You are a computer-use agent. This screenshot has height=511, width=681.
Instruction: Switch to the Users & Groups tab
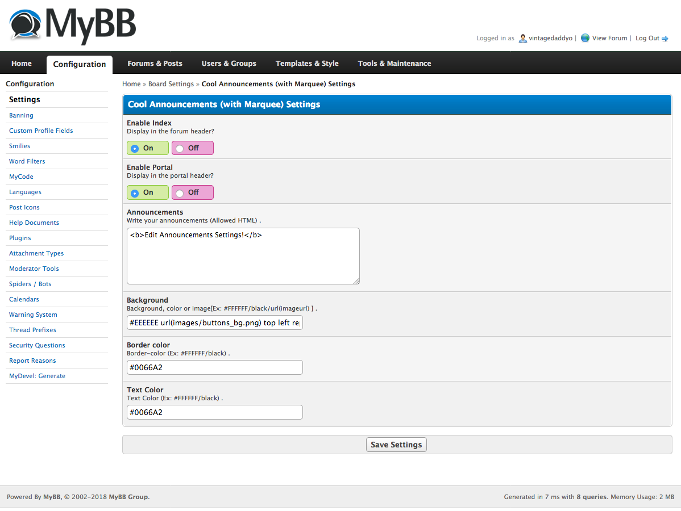(229, 64)
